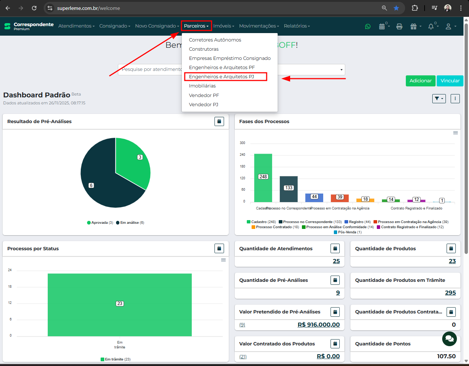Select Engenheiros e Arquitetos PJ
Image resolution: width=469 pixels, height=366 pixels.
coord(221,76)
